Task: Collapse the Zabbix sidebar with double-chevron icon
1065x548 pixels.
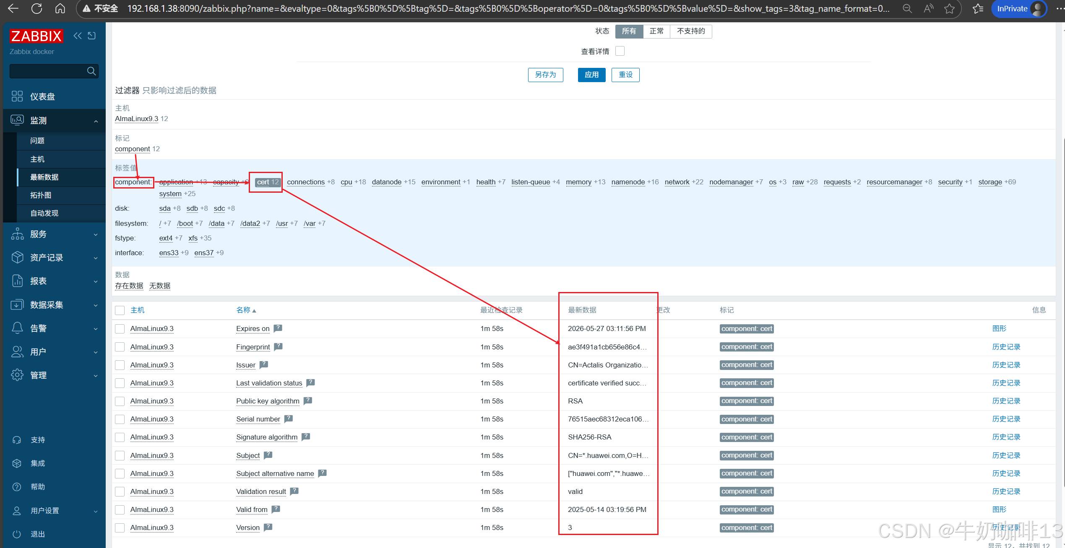Action: pyautogui.click(x=78, y=36)
